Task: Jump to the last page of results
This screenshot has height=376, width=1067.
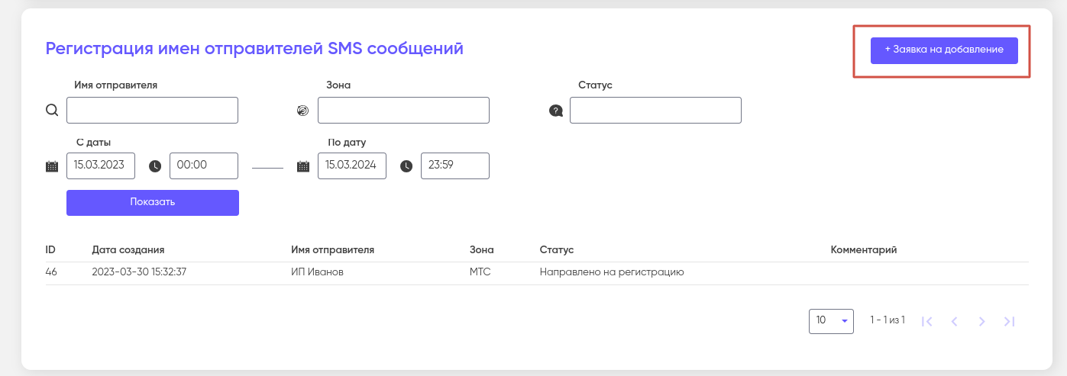Action: coord(1009,321)
